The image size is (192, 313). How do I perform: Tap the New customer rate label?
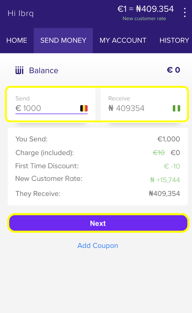(x=144, y=19)
